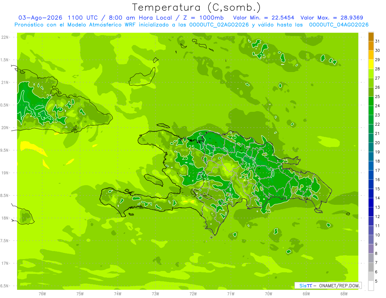Select the "0000UTC_04AGO2026" valid-until time
386x298 pixels.
[339, 25]
